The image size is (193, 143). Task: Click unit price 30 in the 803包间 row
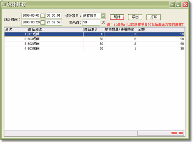click(x=101, y=49)
